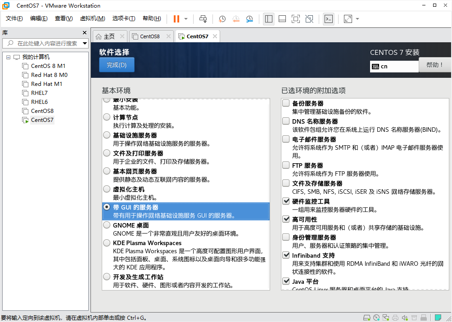Check the FTP 服务器 checkbox
452x322 pixels.
click(286, 165)
